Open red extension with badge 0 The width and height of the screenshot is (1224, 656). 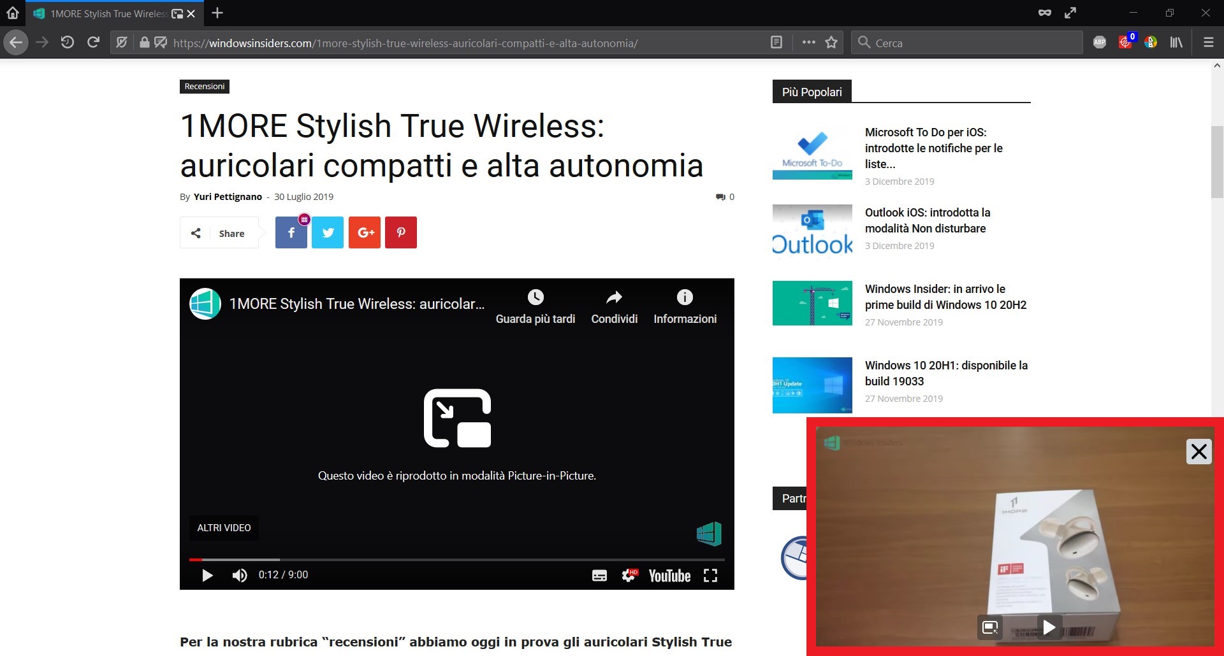(x=1126, y=42)
